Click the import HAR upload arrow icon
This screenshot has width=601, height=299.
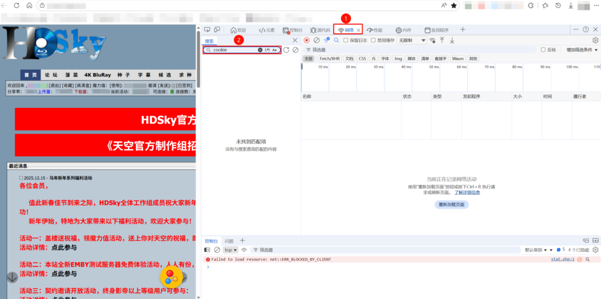442,40
